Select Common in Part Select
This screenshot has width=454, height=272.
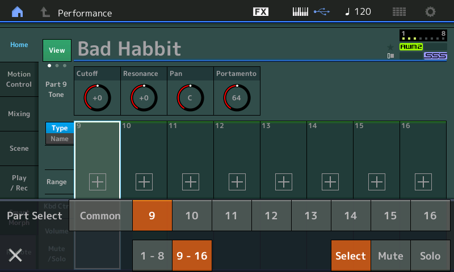100,215
